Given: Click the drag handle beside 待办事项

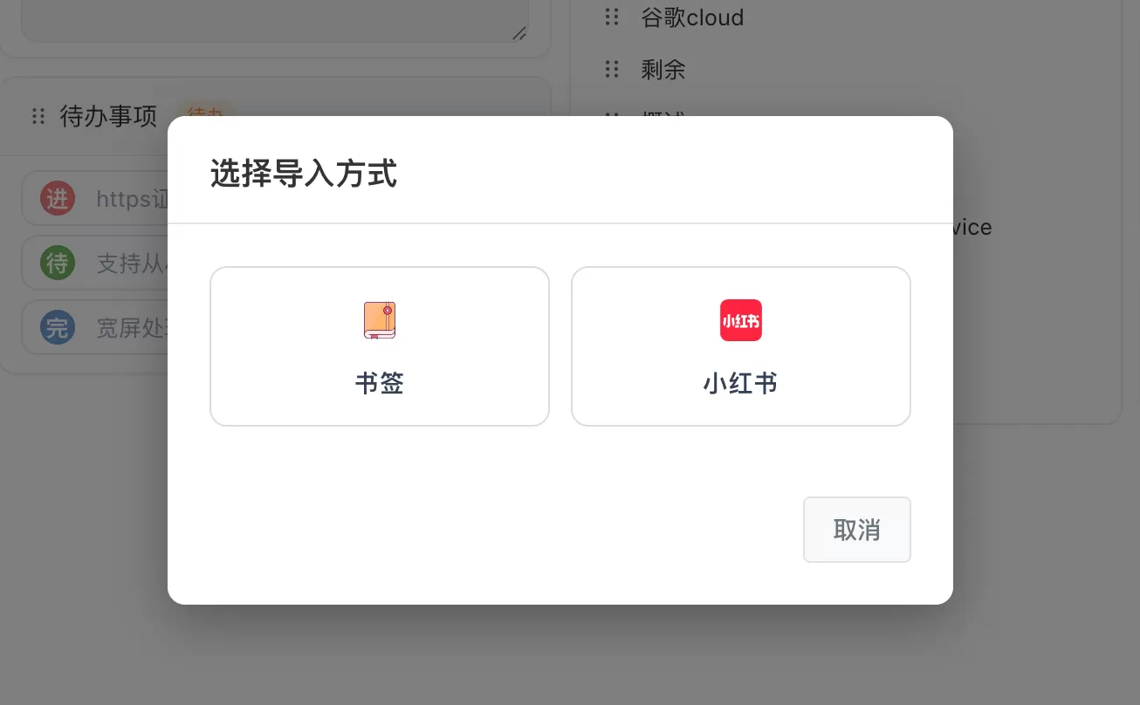Looking at the screenshot, I should pos(38,116).
